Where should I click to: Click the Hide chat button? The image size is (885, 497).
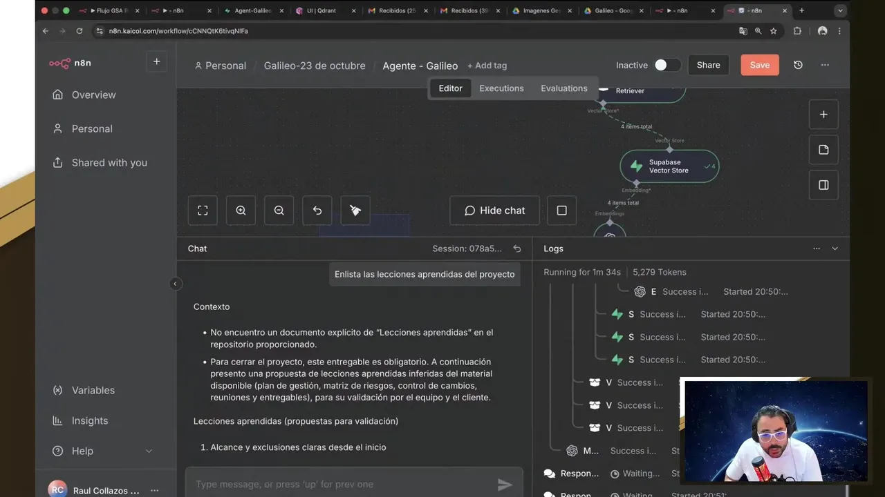click(x=495, y=211)
